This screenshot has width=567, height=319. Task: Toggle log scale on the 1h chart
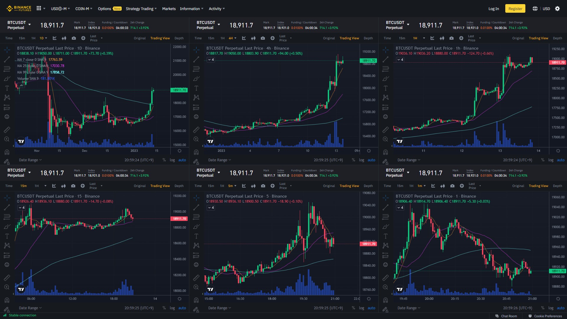pos(551,160)
